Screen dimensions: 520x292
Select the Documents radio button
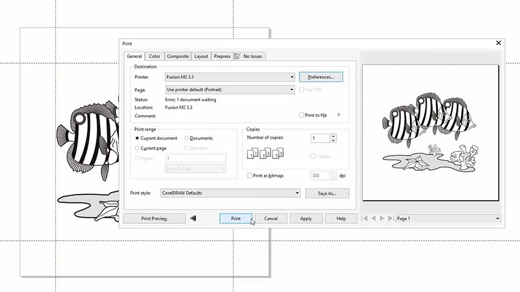[x=187, y=138]
